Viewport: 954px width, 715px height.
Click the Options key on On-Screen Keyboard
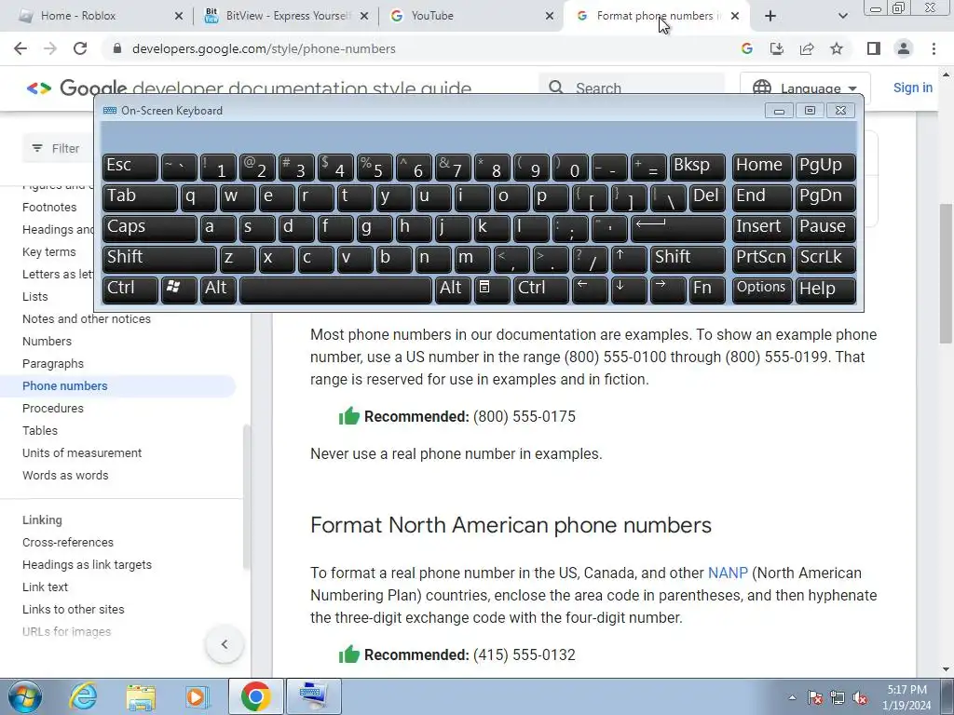(762, 289)
